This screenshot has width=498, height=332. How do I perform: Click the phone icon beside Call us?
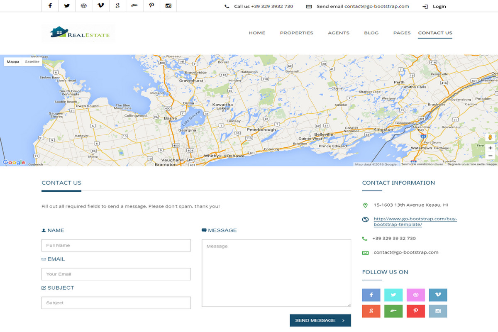[227, 7]
